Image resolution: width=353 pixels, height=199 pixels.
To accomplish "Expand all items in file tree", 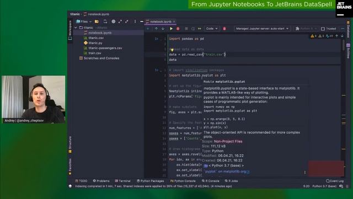I will coord(120,22).
